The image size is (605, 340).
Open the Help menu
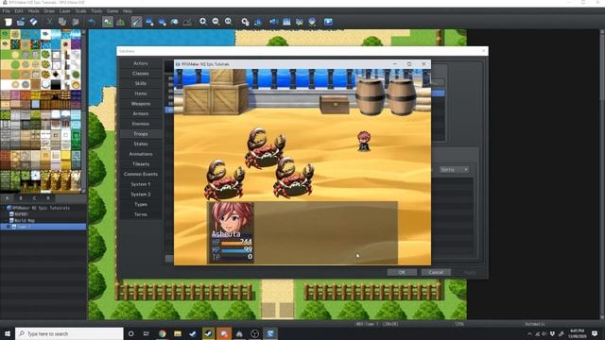(x=128, y=11)
